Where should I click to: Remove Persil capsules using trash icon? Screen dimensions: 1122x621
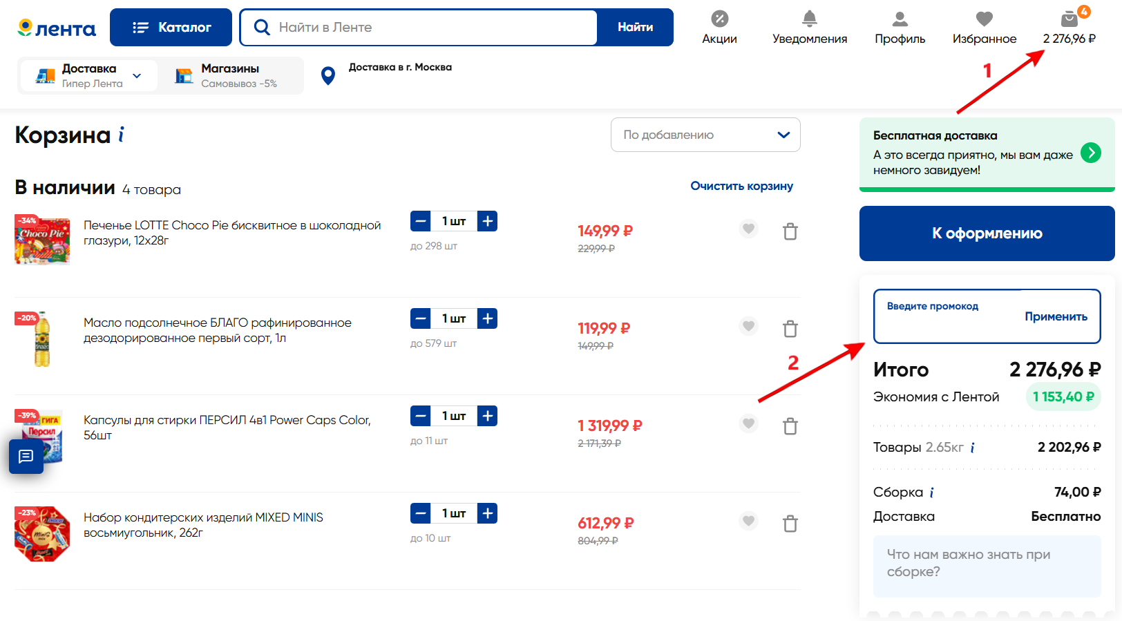pos(790,426)
